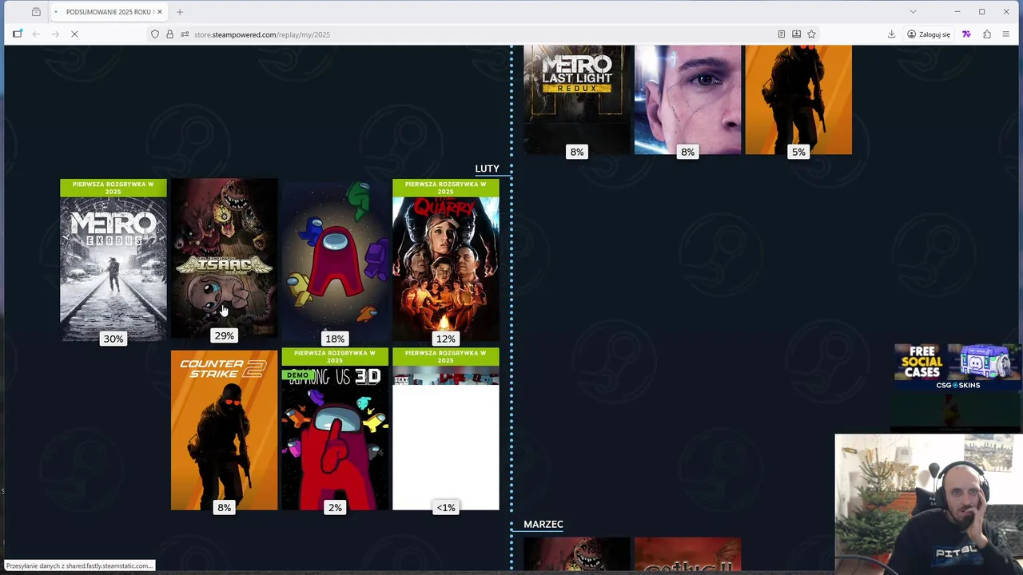
Task: Open Metro Last Light Redux cover
Action: pyautogui.click(x=577, y=100)
